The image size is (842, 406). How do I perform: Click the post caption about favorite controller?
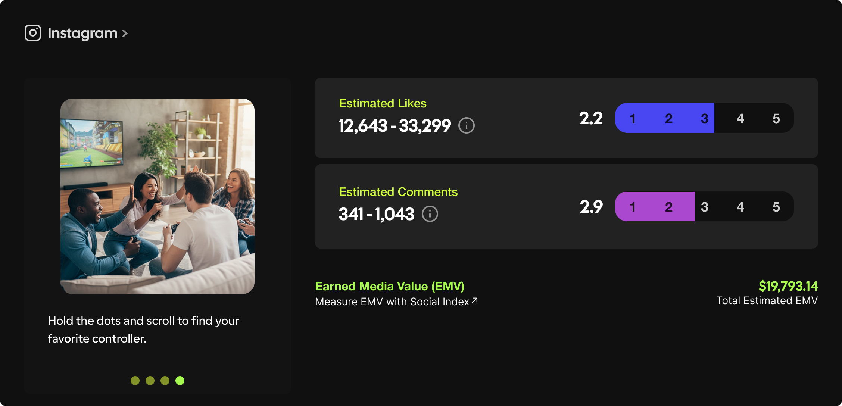(144, 330)
